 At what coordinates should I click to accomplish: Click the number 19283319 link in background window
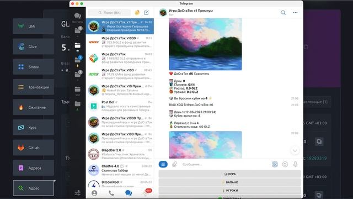317,158
